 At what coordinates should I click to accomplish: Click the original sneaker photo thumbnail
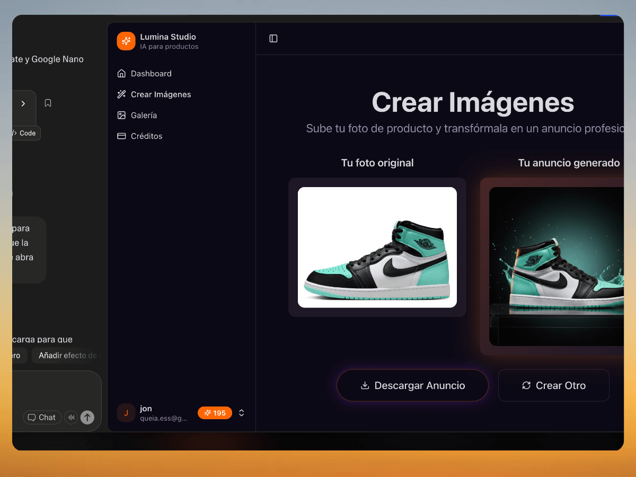pyautogui.click(x=377, y=248)
